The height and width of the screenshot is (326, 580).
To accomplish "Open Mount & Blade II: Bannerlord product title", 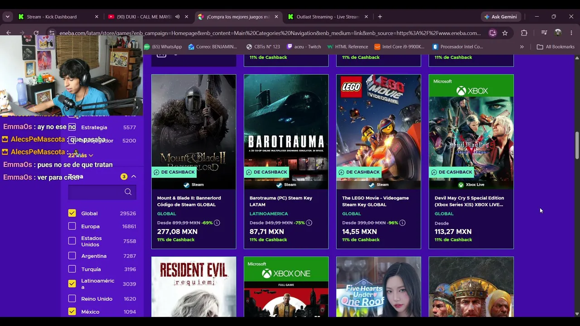I will 189,201.
